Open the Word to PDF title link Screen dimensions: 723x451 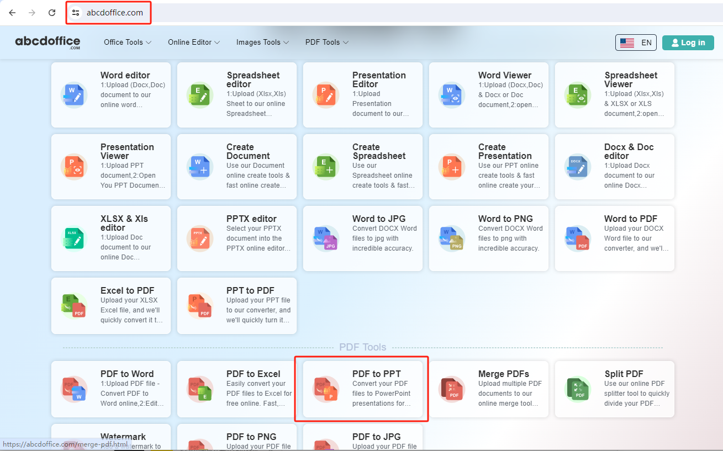[x=631, y=219]
